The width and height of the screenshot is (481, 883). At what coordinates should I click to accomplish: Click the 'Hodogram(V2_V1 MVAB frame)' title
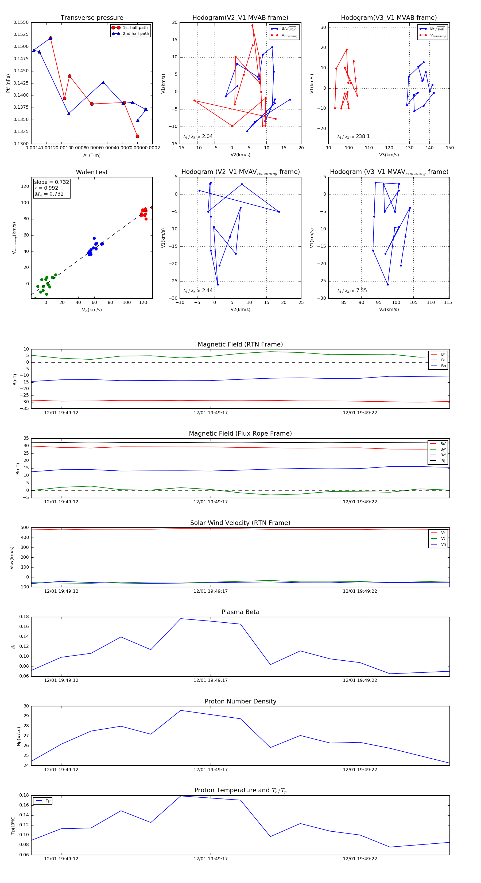(x=240, y=18)
